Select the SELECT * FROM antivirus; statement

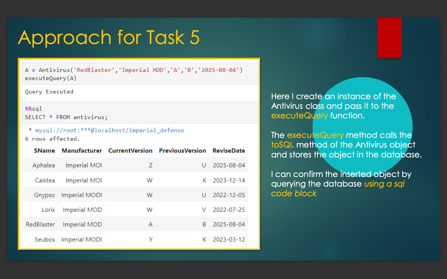click(66, 117)
